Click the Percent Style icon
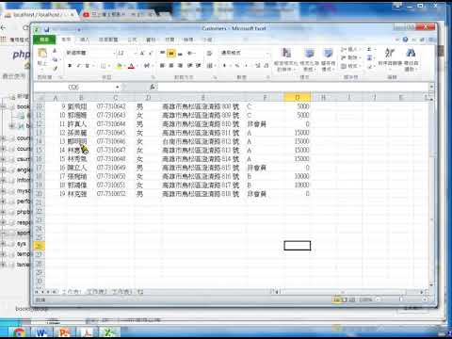This screenshot has height=339, width=452. pos(237,65)
